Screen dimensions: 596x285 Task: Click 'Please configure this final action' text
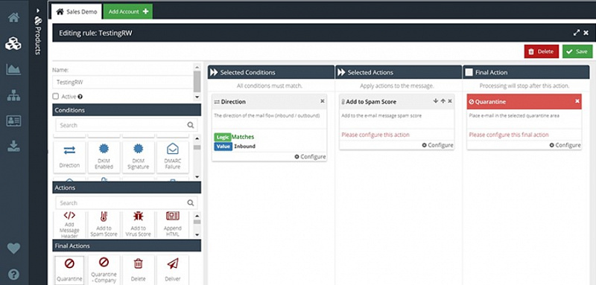coord(509,135)
